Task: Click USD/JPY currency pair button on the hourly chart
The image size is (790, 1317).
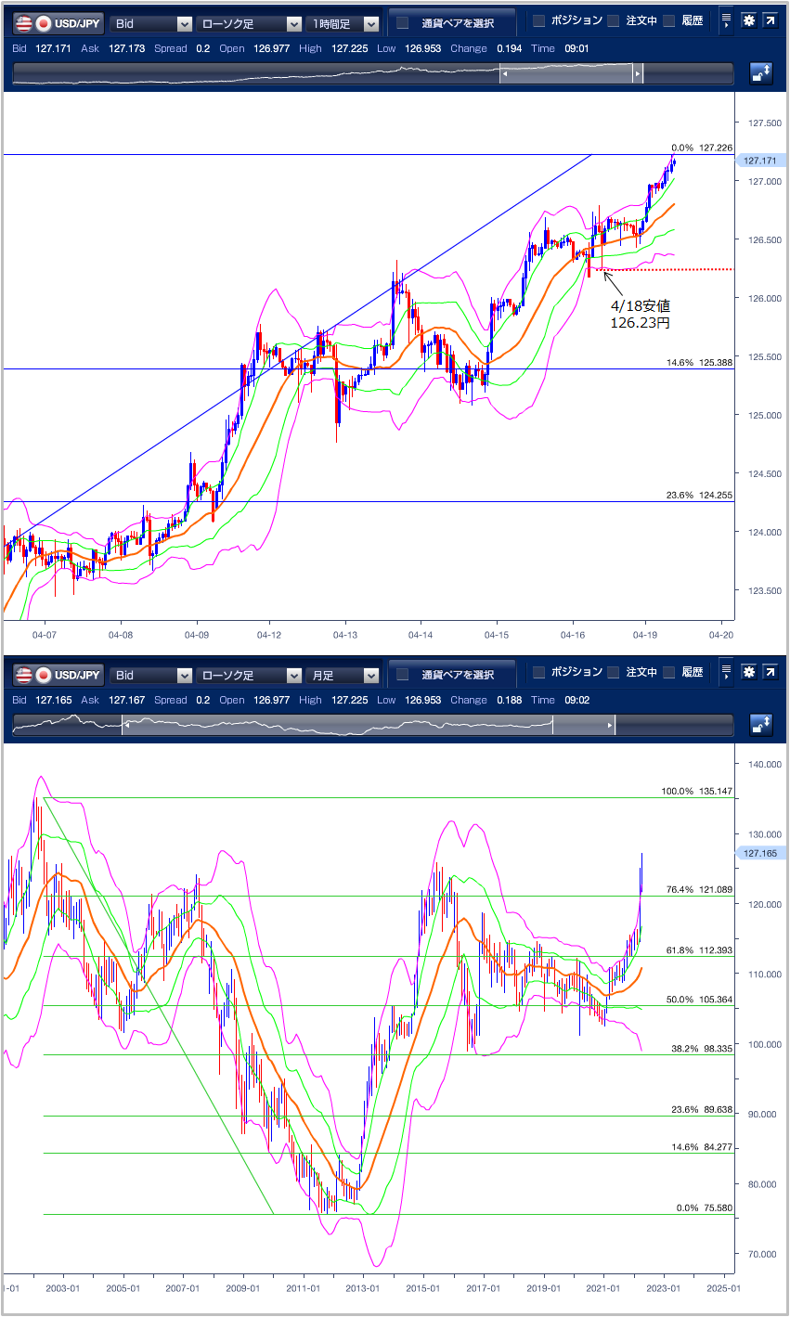Action: click(58, 24)
